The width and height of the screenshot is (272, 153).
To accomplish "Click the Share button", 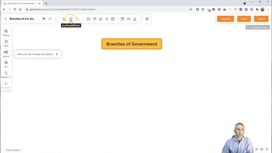I will pos(244,19).
